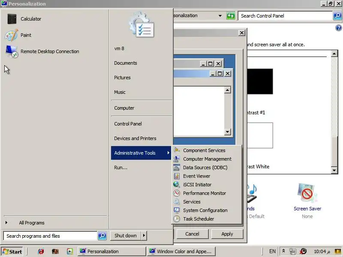Click Apply in Window Color dialog
The width and height of the screenshot is (343, 257).
point(227,234)
